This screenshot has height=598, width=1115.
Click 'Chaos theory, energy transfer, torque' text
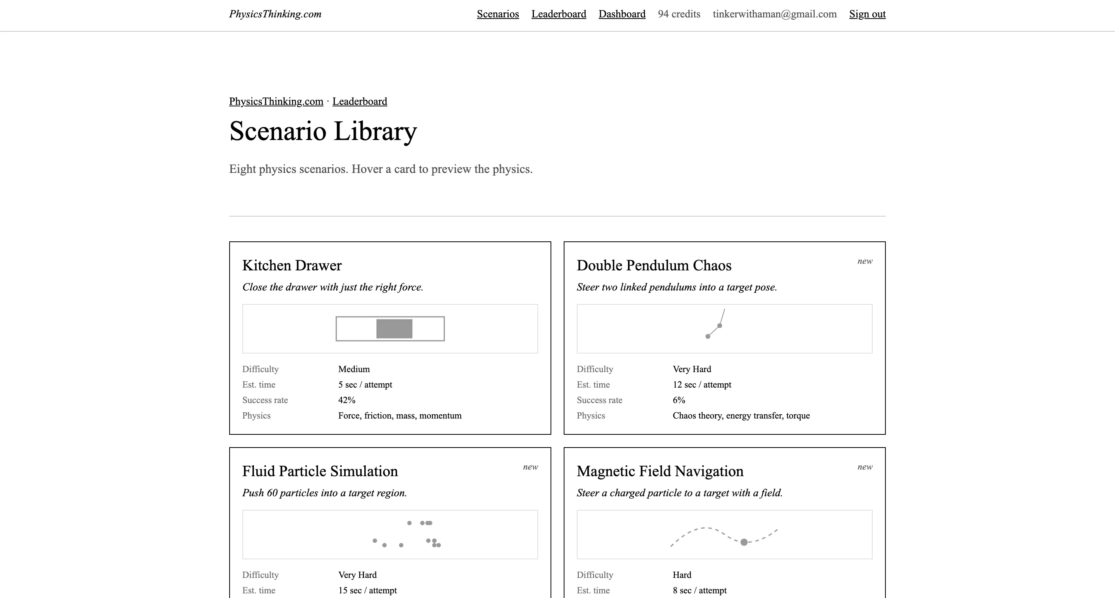click(x=741, y=415)
